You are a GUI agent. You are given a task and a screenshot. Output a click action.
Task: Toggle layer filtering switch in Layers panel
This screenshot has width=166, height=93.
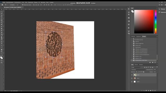point(157,67)
